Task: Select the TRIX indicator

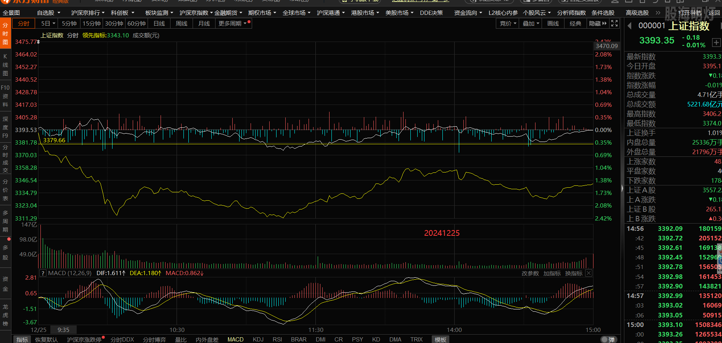Action: pyautogui.click(x=416, y=340)
